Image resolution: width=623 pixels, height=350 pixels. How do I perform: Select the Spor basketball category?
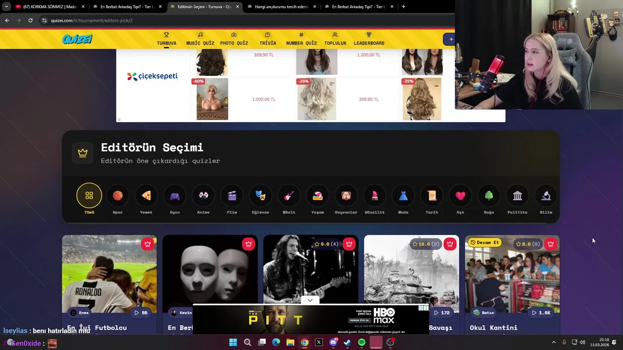tap(118, 199)
